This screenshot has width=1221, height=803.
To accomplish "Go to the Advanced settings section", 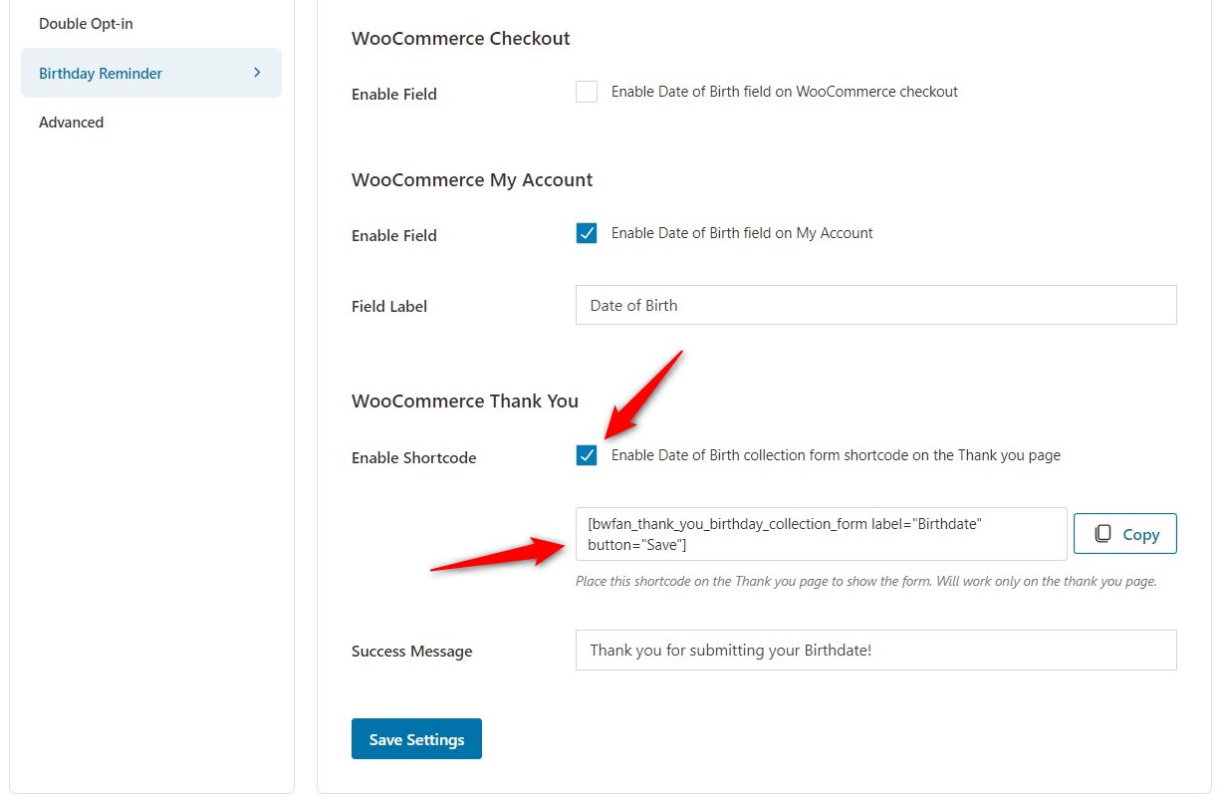I will click(x=72, y=123).
